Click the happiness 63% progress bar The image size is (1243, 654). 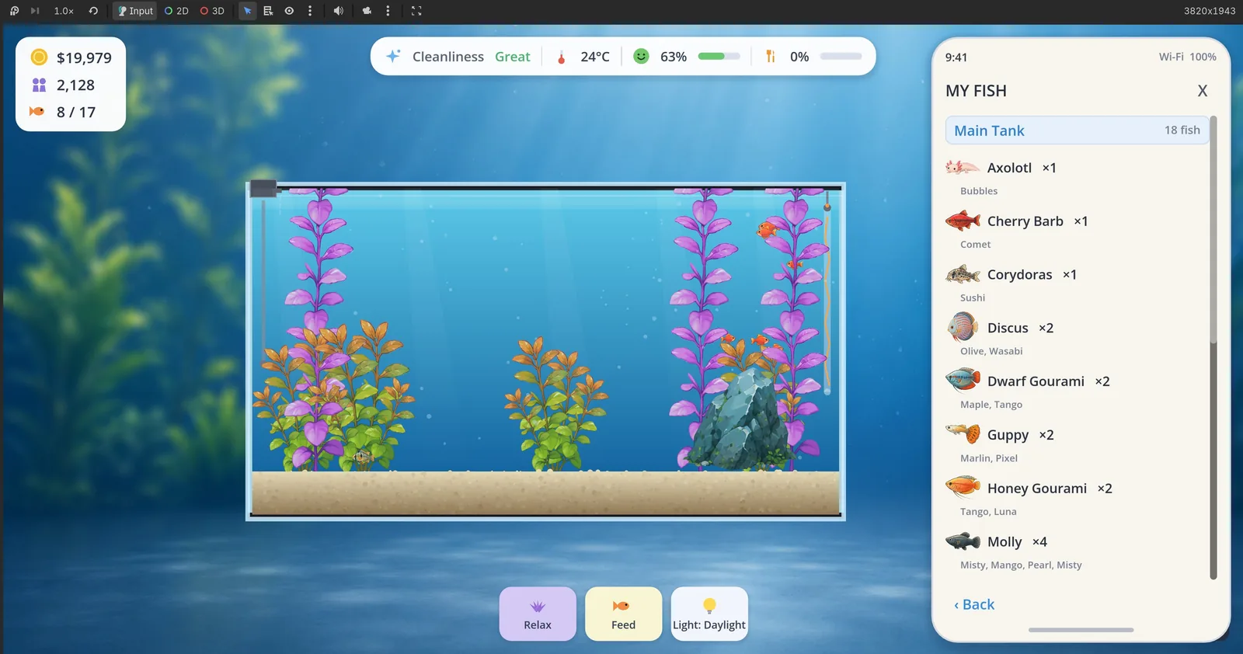tap(719, 56)
